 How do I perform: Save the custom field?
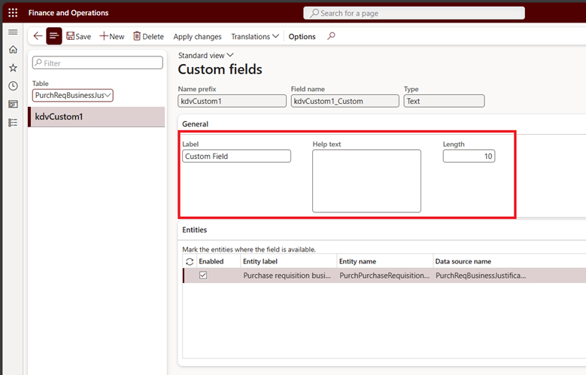click(x=78, y=36)
